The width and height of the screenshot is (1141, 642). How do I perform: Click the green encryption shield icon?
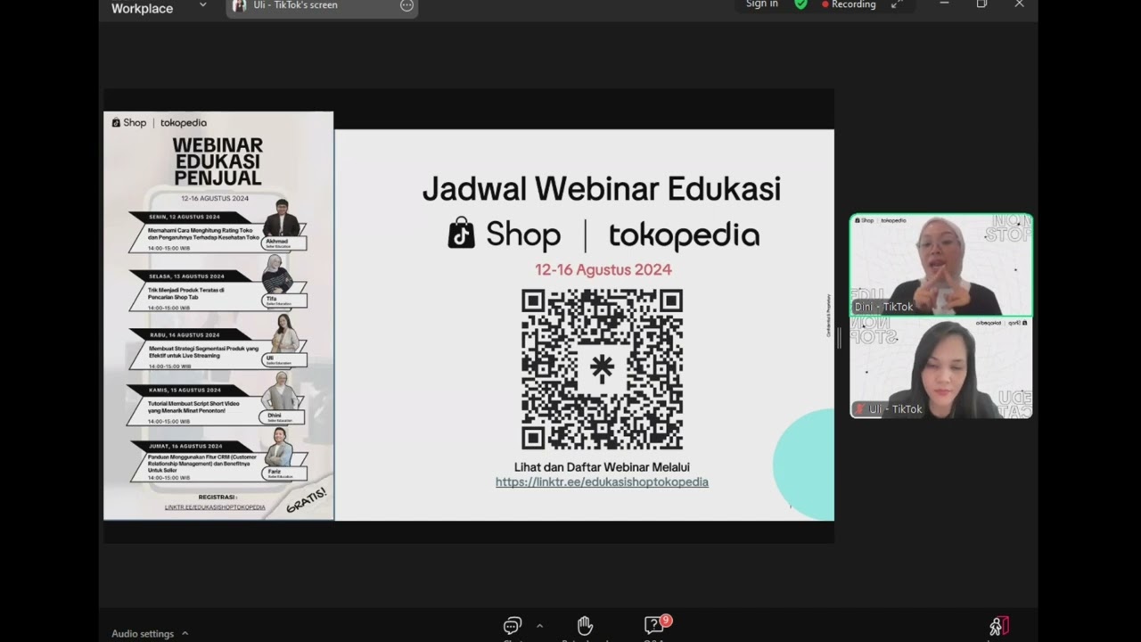tap(800, 4)
